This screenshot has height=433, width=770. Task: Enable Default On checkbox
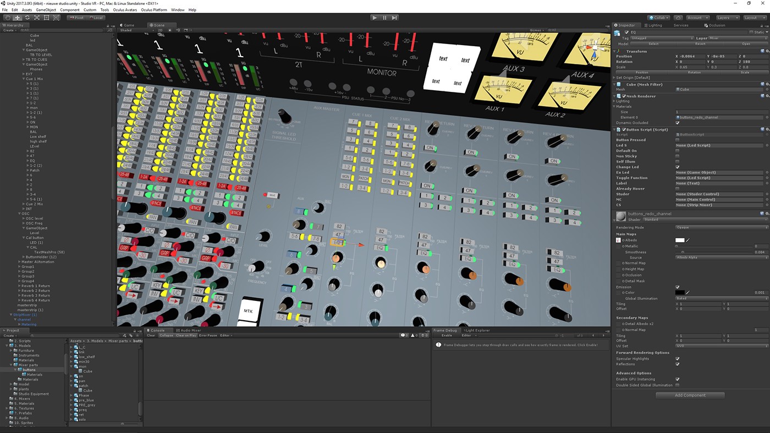pyautogui.click(x=678, y=151)
